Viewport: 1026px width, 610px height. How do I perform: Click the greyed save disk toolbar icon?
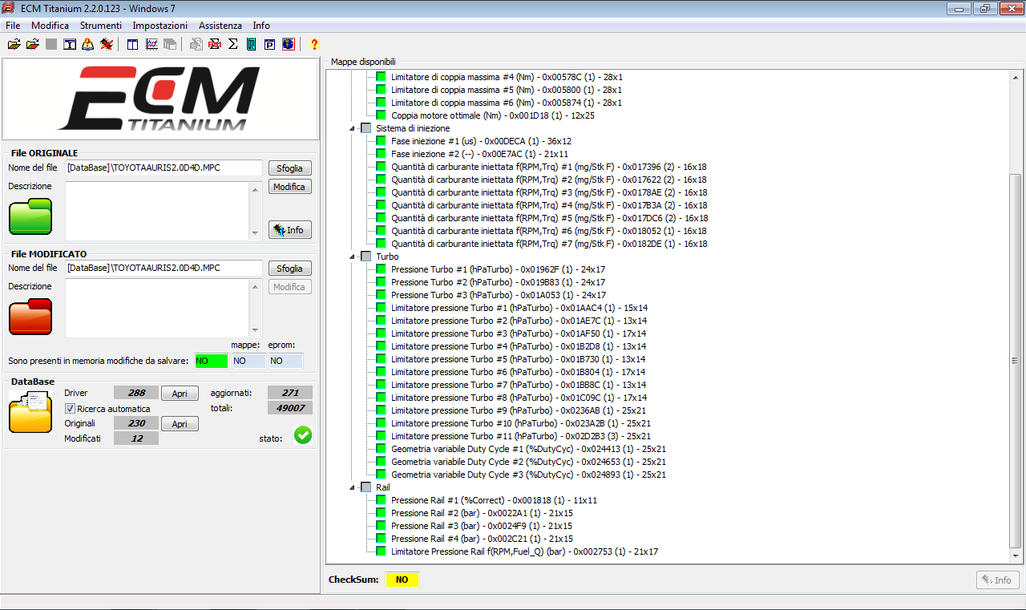click(51, 44)
